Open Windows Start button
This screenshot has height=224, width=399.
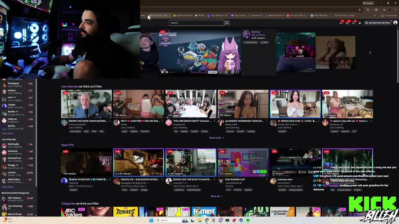point(151,220)
